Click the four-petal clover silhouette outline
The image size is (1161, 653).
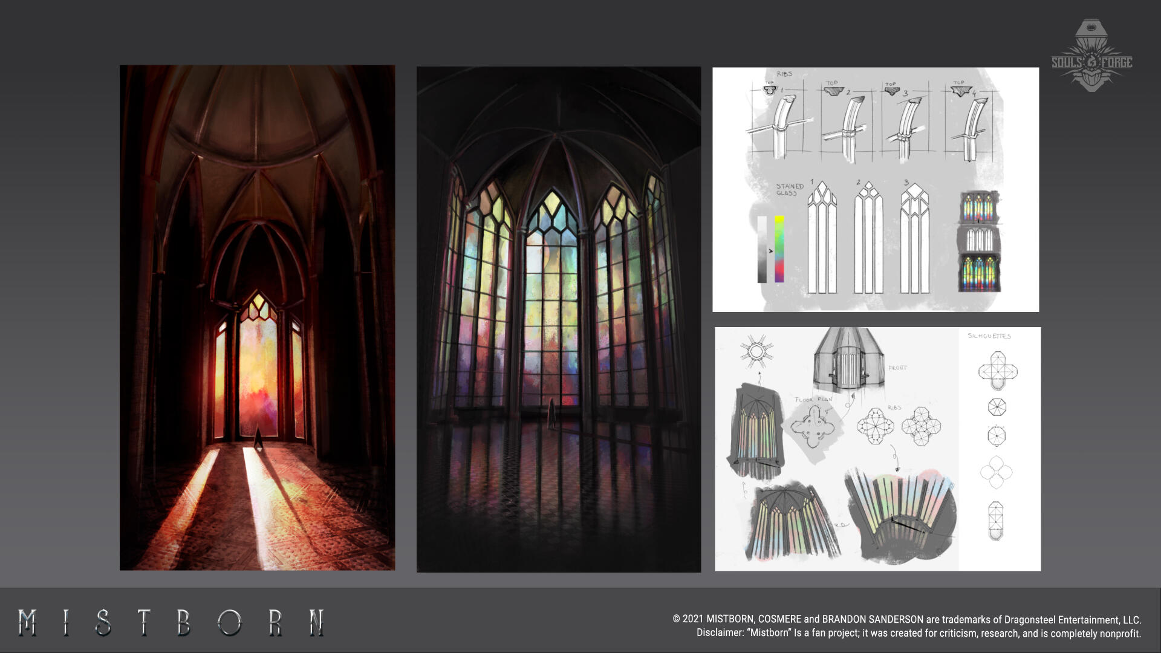click(996, 473)
